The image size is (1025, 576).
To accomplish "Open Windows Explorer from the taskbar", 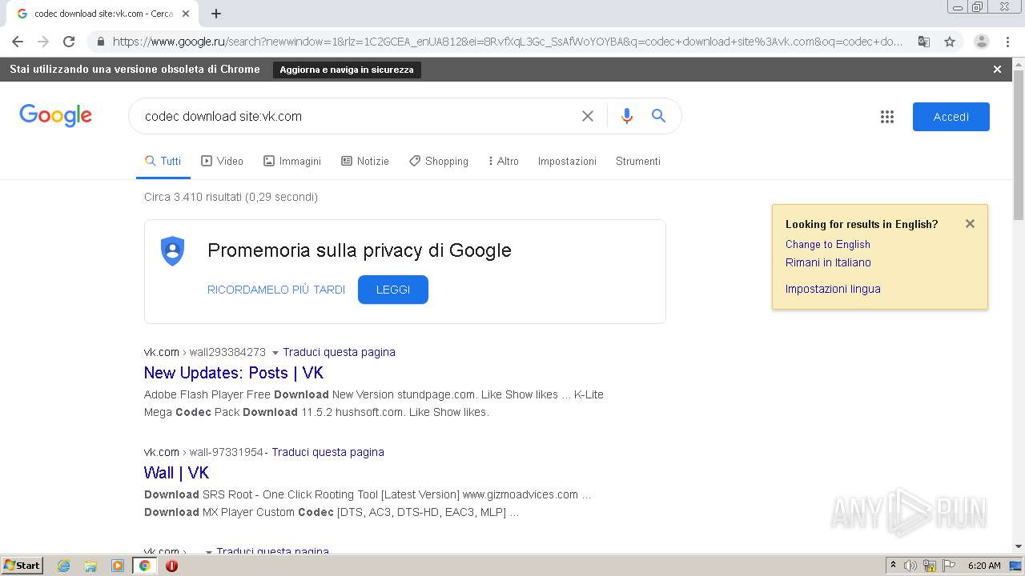I will 90,566.
